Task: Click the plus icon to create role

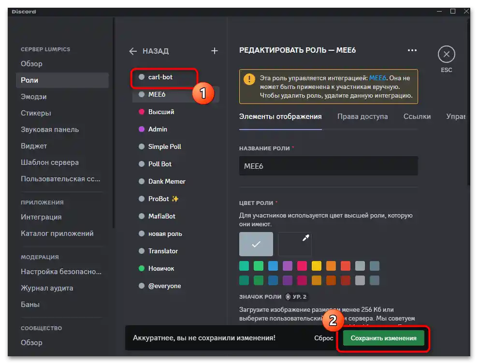Action: (215, 51)
